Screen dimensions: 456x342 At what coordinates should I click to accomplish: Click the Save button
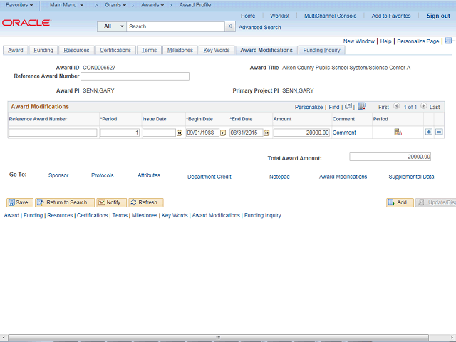click(20, 202)
